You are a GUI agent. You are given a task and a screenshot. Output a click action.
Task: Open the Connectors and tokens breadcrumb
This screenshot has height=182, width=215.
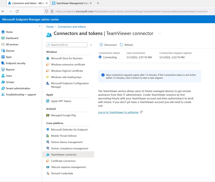[72, 27]
